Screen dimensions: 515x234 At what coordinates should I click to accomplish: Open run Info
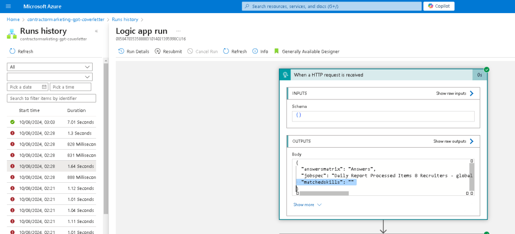coord(260,51)
